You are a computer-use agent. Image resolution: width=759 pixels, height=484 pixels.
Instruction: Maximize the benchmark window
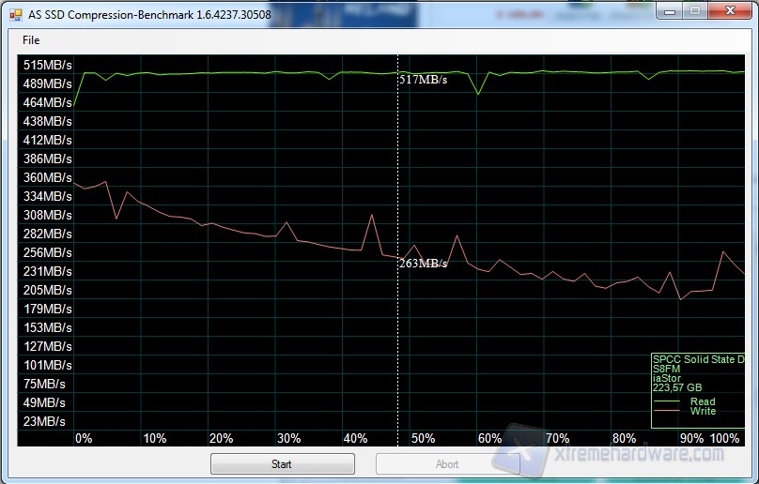click(694, 11)
